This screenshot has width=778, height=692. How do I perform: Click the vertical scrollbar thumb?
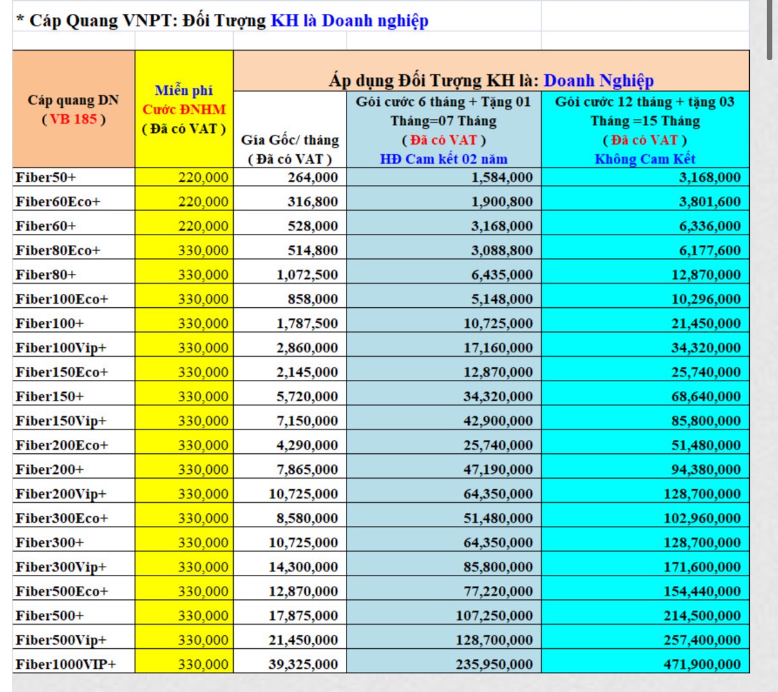pos(769,30)
